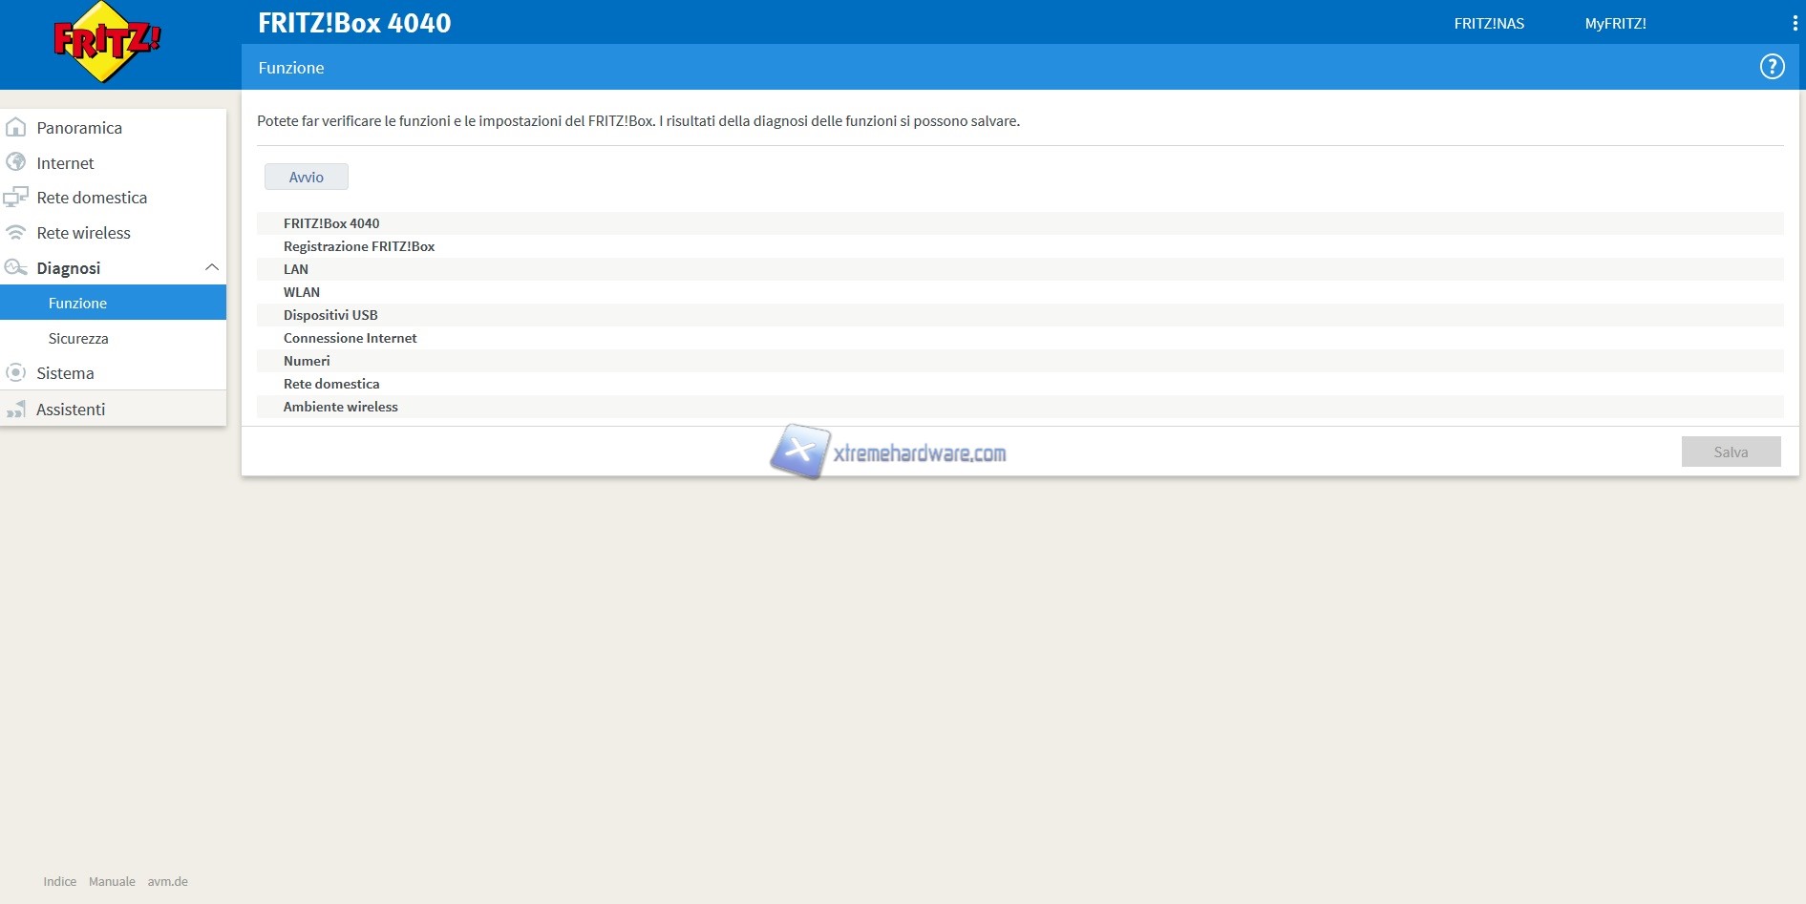Open the Manuale footer link
This screenshot has height=904, width=1806.
click(x=112, y=881)
